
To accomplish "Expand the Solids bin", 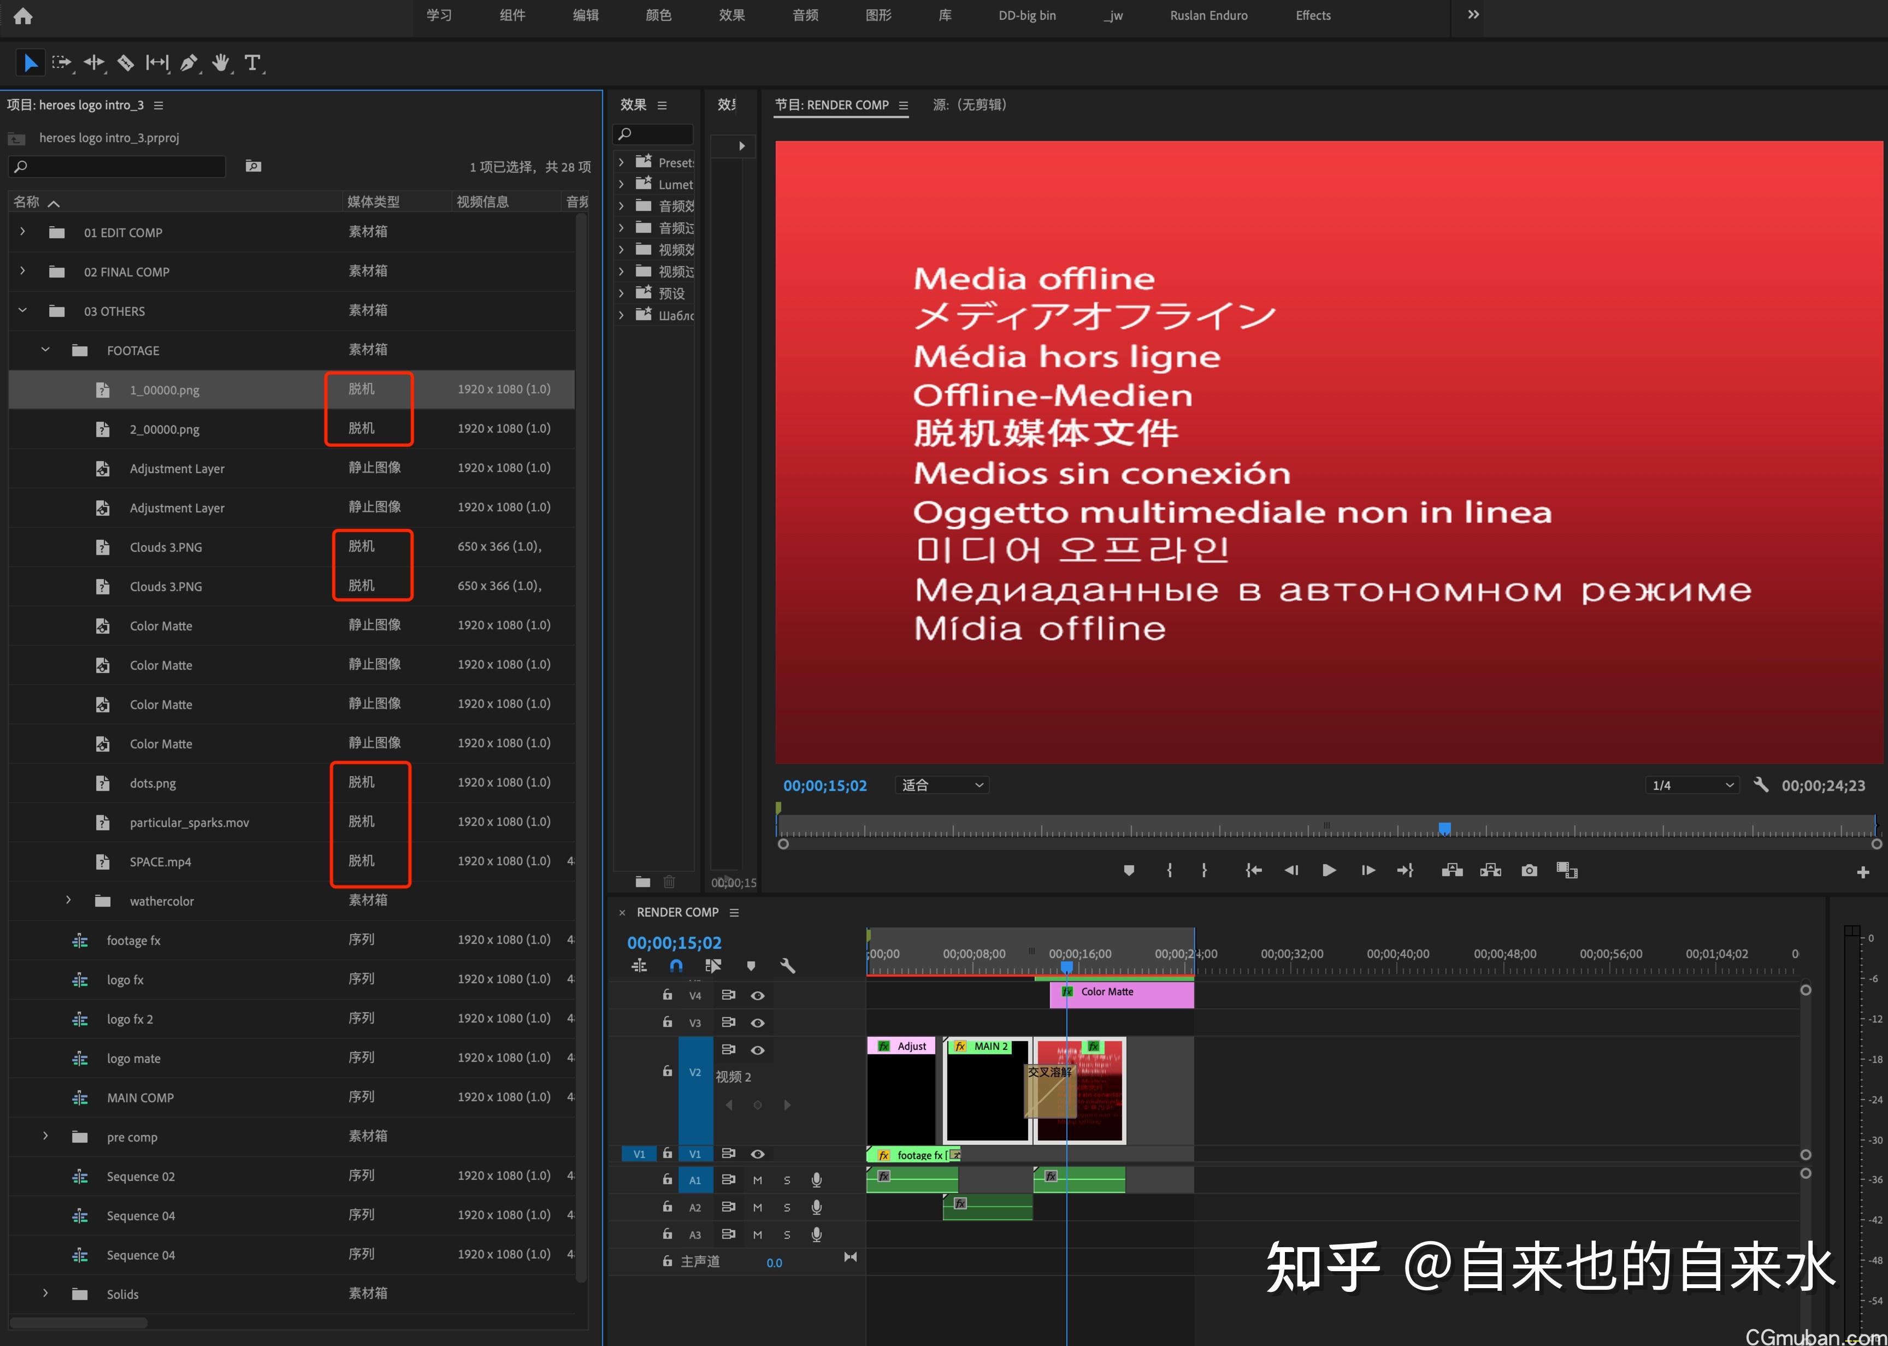I will tap(45, 1294).
